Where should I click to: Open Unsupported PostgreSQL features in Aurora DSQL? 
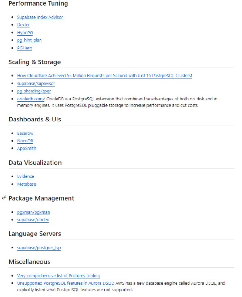(65, 283)
